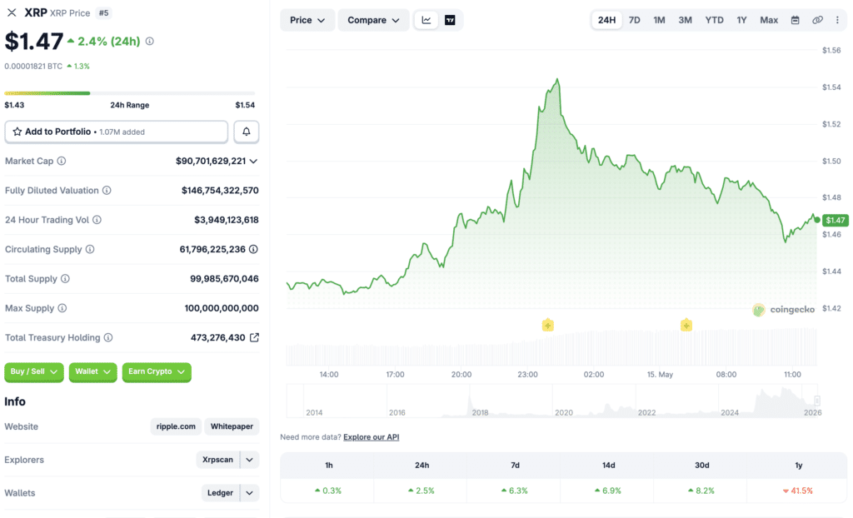This screenshot has height=518, width=853.
Task: Open the Fully Diluted Valuation info icon
Action: click(107, 191)
